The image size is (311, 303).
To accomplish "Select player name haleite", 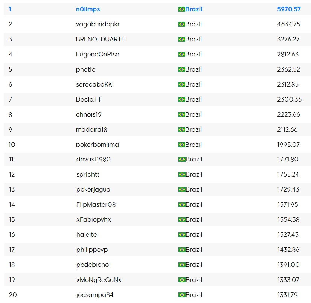I will (87, 235).
